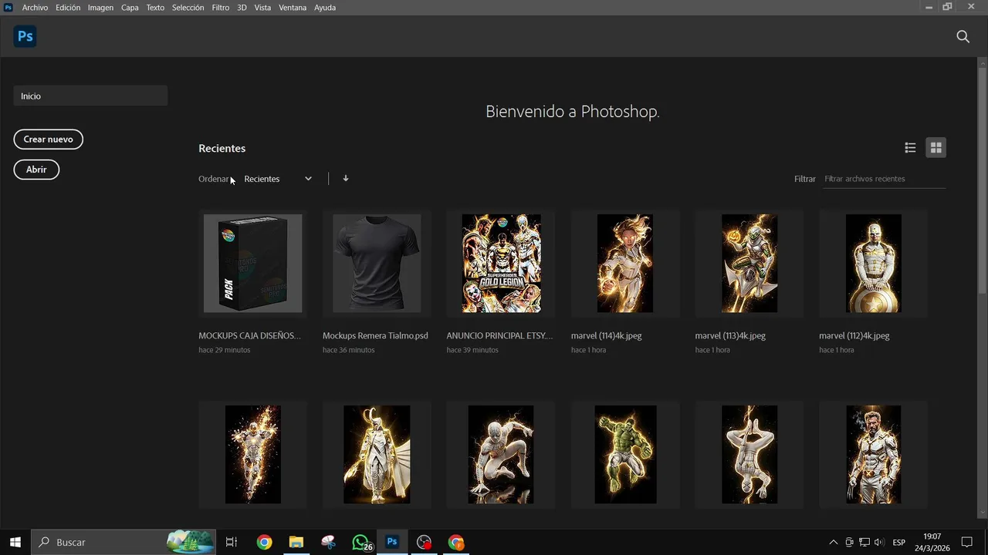Open the Edición menu

click(68, 7)
